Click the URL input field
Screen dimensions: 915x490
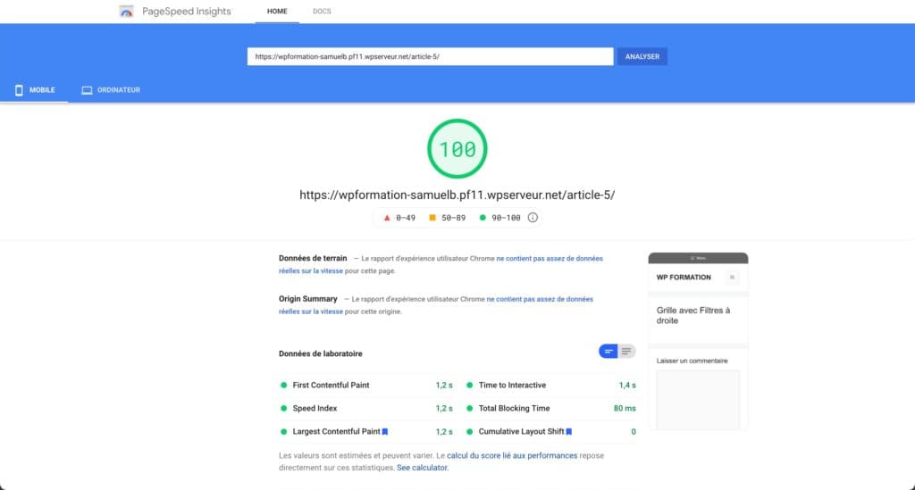click(x=429, y=56)
